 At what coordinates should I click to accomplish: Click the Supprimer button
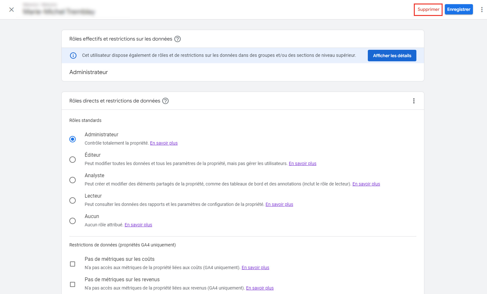point(428,10)
